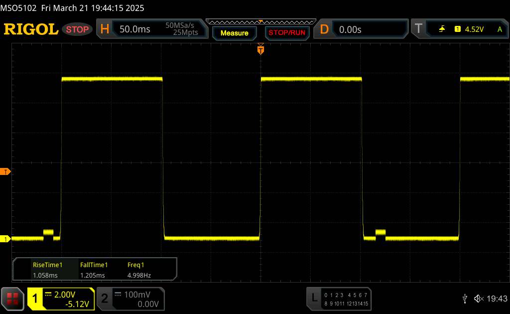Screen dimensions: 510x314
Task: Tap the H horizontal timebase icon
Action: pos(105,29)
